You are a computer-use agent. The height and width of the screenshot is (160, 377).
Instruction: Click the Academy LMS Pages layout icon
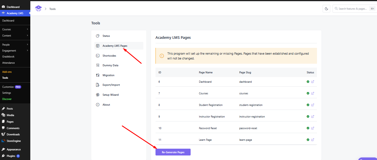(98, 46)
